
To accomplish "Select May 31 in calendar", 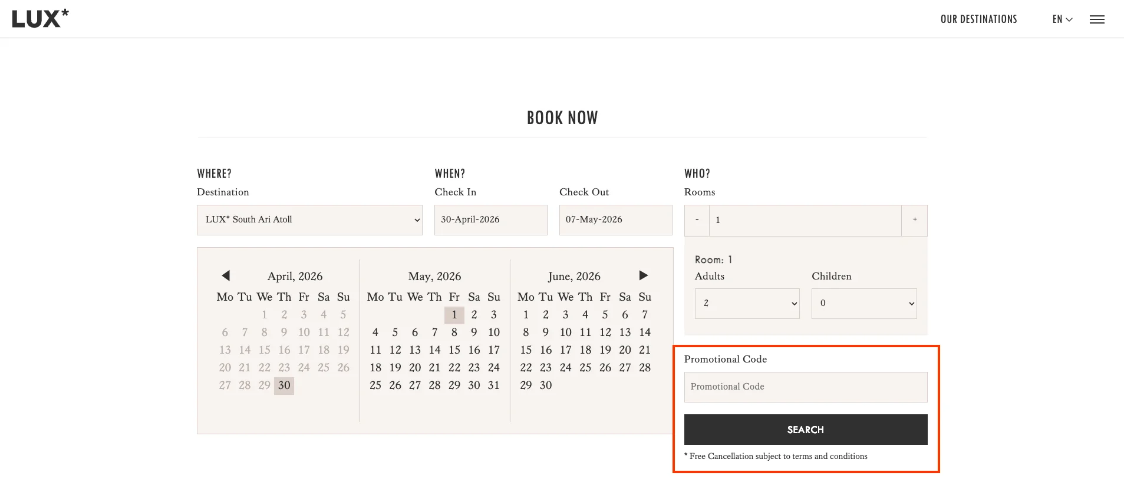I will click(494, 385).
